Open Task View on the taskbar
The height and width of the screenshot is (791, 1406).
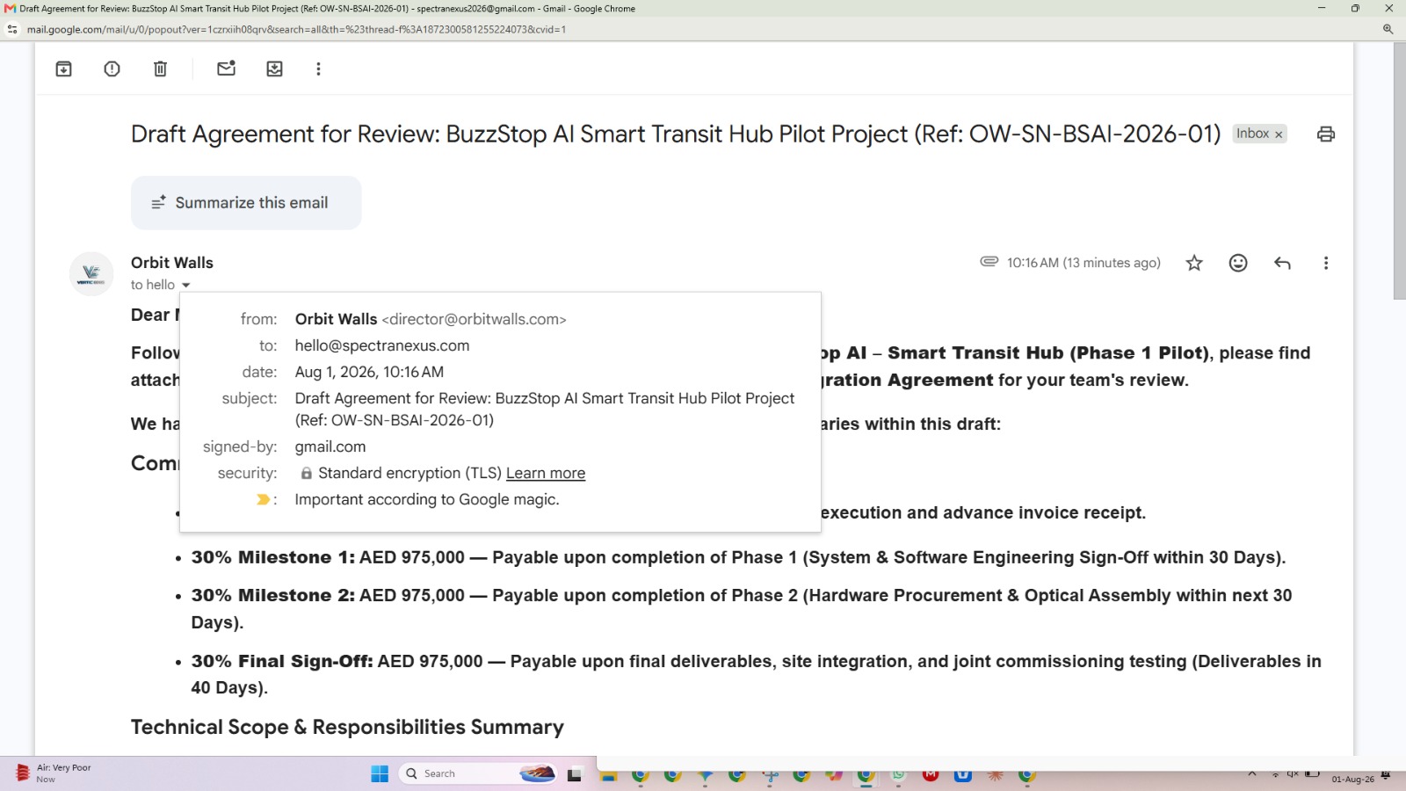pyautogui.click(x=575, y=774)
